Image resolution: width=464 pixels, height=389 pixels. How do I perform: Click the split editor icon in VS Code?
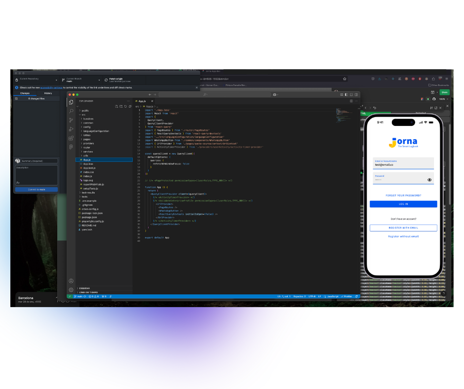click(x=351, y=101)
